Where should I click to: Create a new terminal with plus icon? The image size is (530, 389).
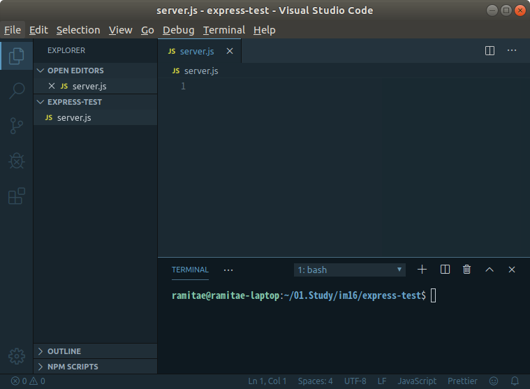tap(422, 270)
